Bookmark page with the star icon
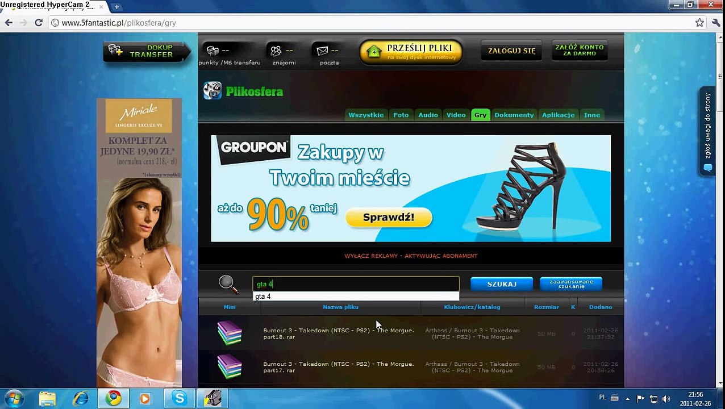The image size is (725, 409). coord(699,23)
